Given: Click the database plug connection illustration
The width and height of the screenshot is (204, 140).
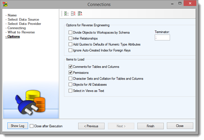Looking at the screenshot, I should click(x=31, y=102).
